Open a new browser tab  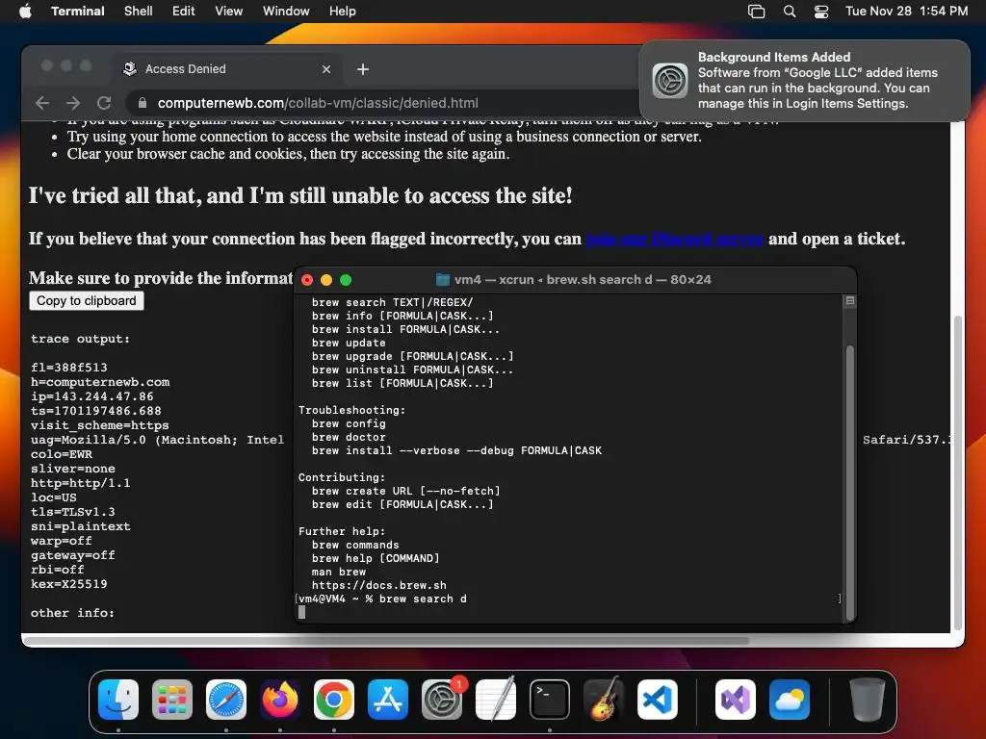(363, 69)
